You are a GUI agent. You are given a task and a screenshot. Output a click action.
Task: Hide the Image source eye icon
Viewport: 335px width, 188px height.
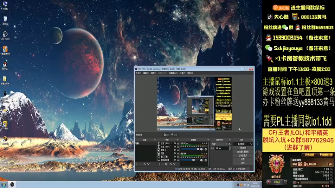point(175,153)
